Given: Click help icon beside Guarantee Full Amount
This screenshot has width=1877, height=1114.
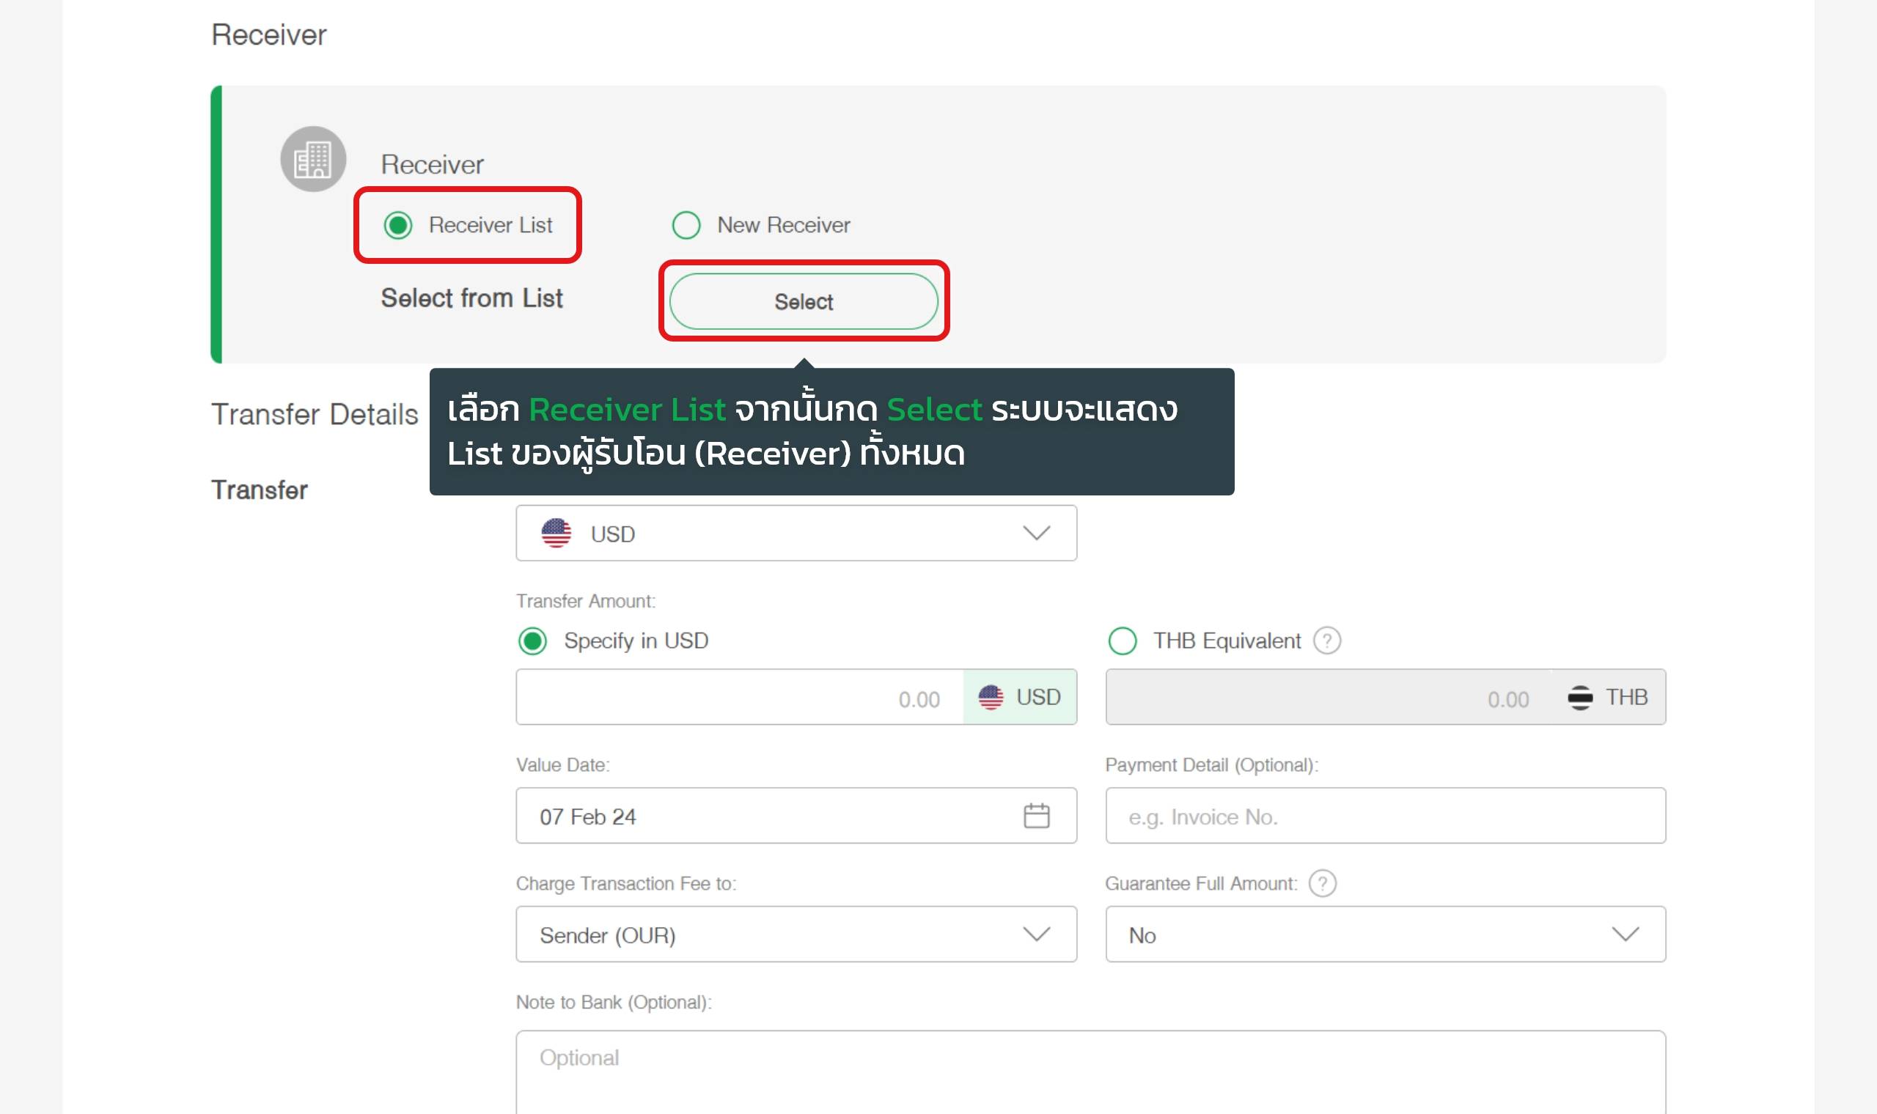Looking at the screenshot, I should pos(1322,883).
